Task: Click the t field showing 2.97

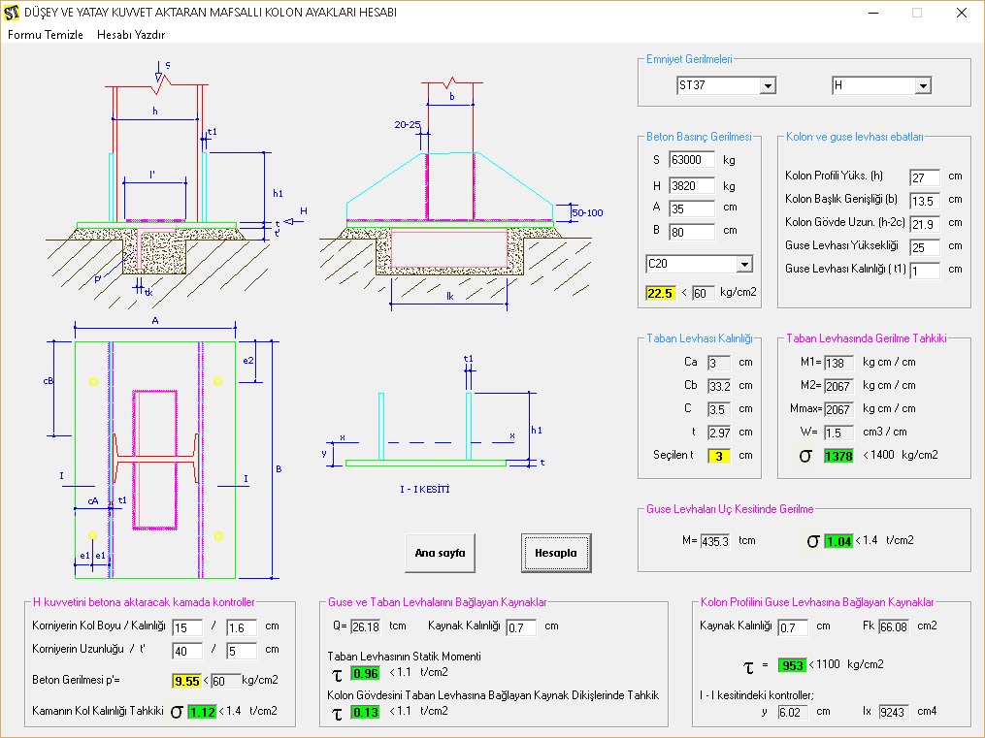Action: [719, 433]
